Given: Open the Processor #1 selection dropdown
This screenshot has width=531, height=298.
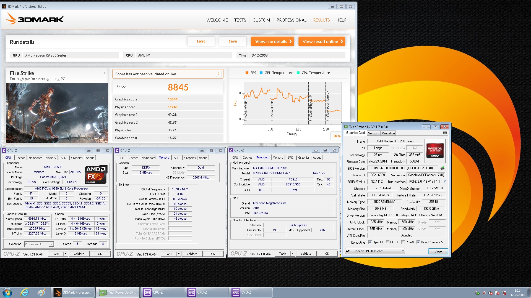Looking at the screenshot, I should point(39,244).
